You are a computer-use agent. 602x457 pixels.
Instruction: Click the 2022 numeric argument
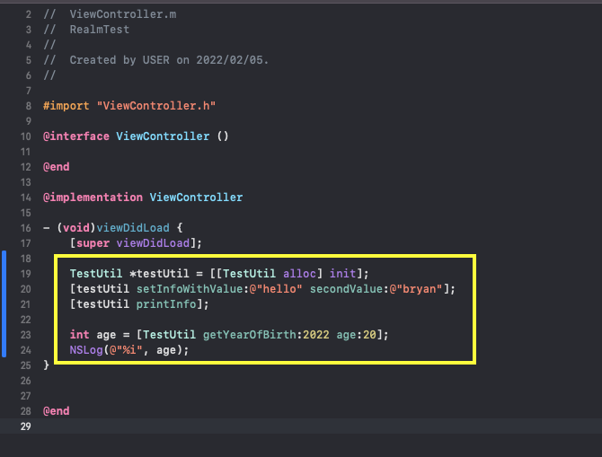316,335
